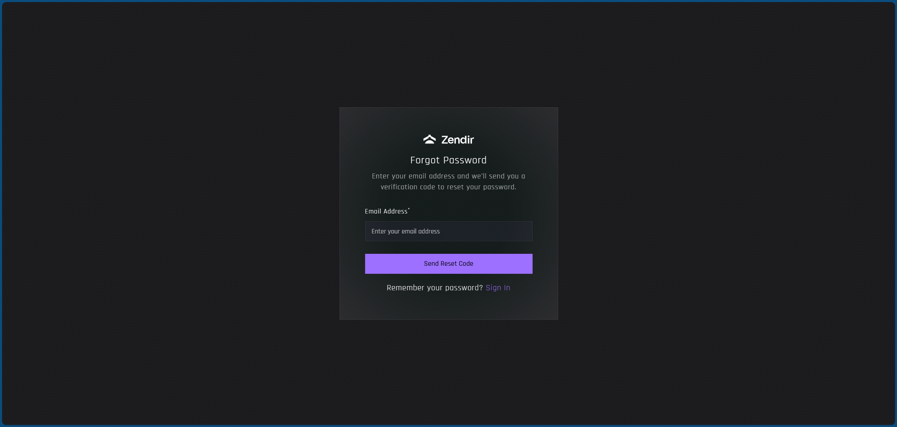Screen dimensions: 897x427
Task: Click the Zendir wordmark text
Action: tap(458, 140)
